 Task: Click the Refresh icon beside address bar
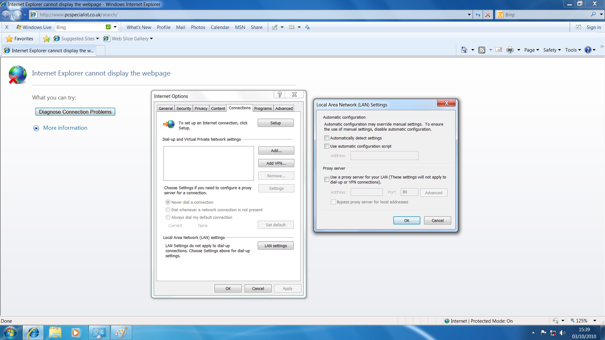478,14
